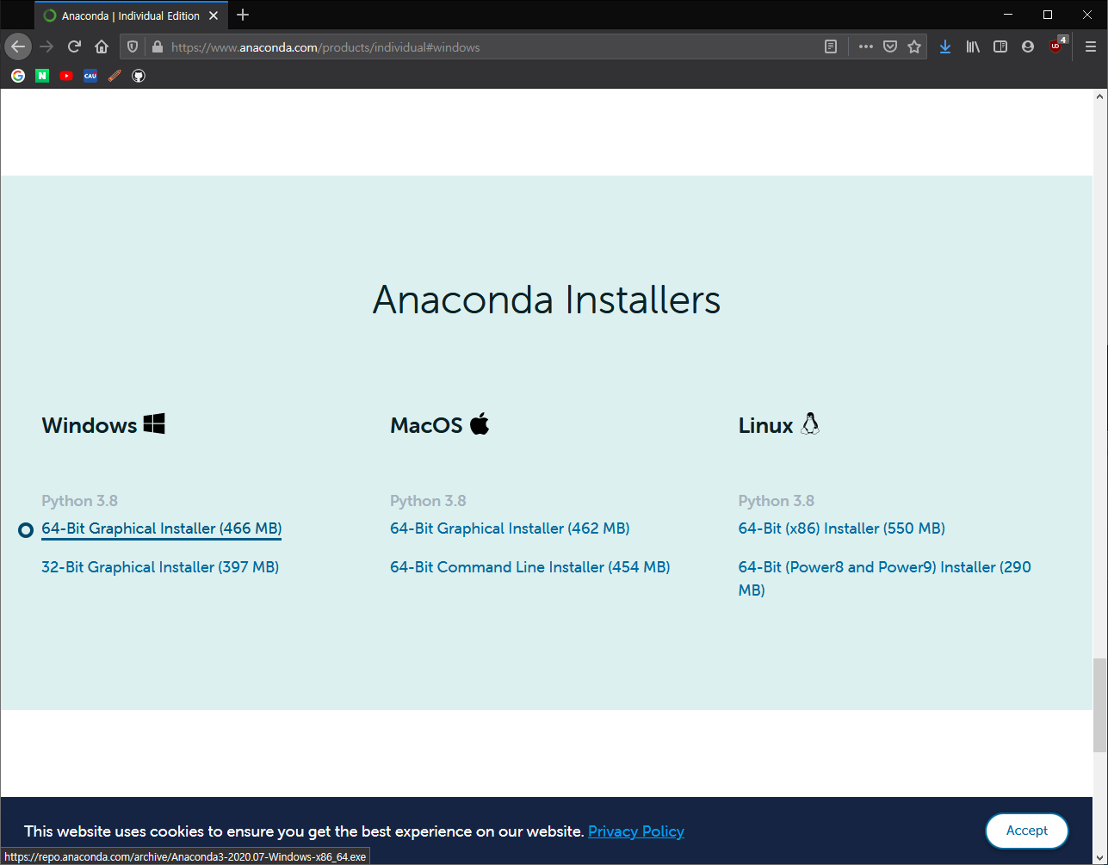The image size is (1108, 865).
Task: Click the Windows heading text
Action: pyautogui.click(x=90, y=425)
